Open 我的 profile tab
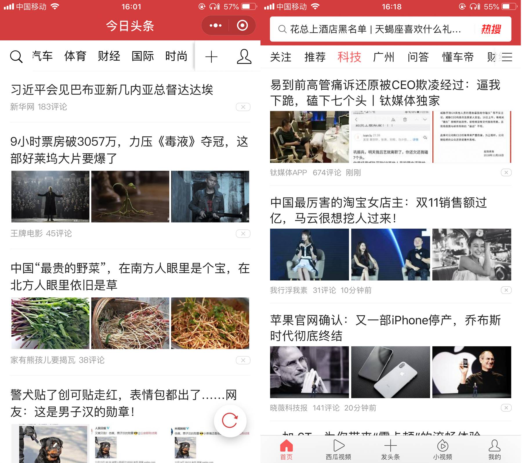The image size is (522, 463). (x=494, y=449)
